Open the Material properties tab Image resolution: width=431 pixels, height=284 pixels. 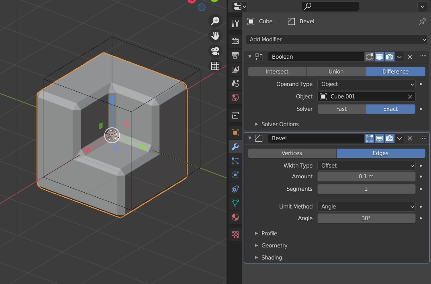(235, 217)
